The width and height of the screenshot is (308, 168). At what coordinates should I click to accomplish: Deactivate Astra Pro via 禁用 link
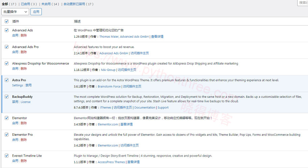(x=28, y=85)
